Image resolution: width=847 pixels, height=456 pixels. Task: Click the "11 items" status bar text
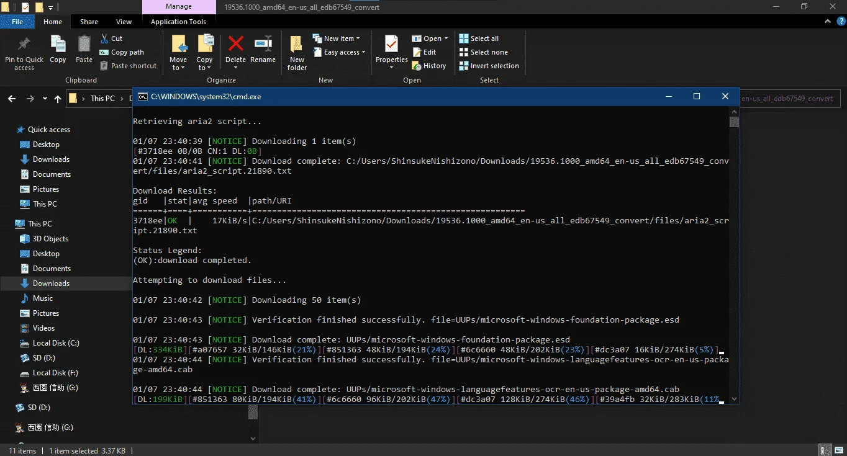tap(22, 451)
